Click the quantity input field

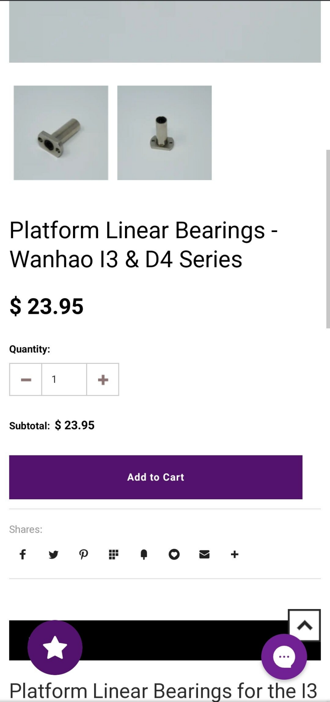(64, 379)
